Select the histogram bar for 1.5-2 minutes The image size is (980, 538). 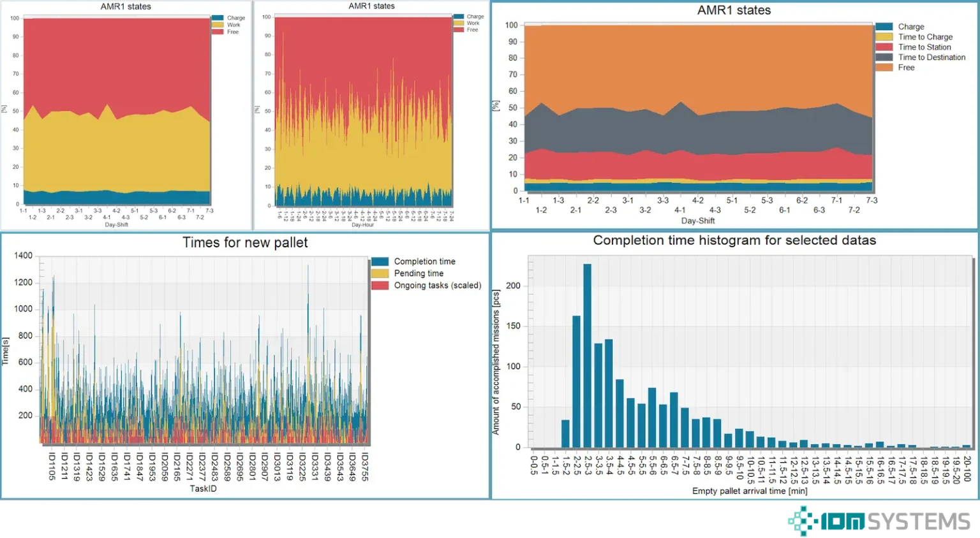coord(565,433)
